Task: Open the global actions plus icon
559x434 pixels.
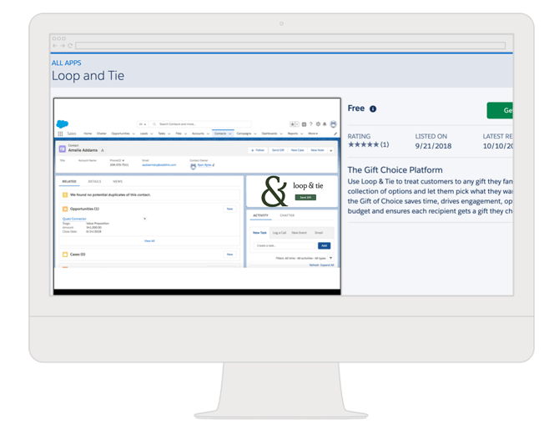Action: (304, 124)
